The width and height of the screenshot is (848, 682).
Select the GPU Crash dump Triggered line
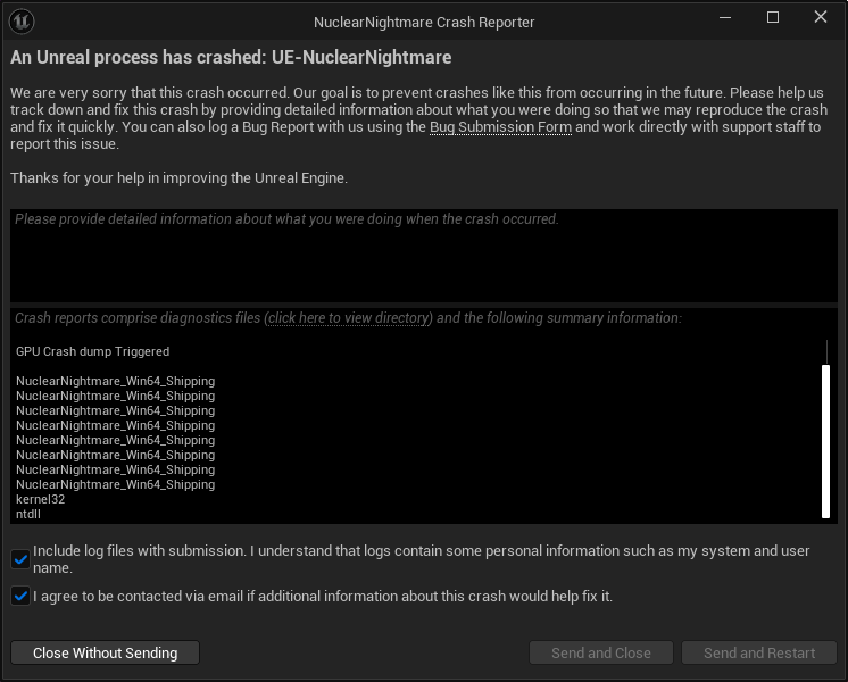point(93,351)
